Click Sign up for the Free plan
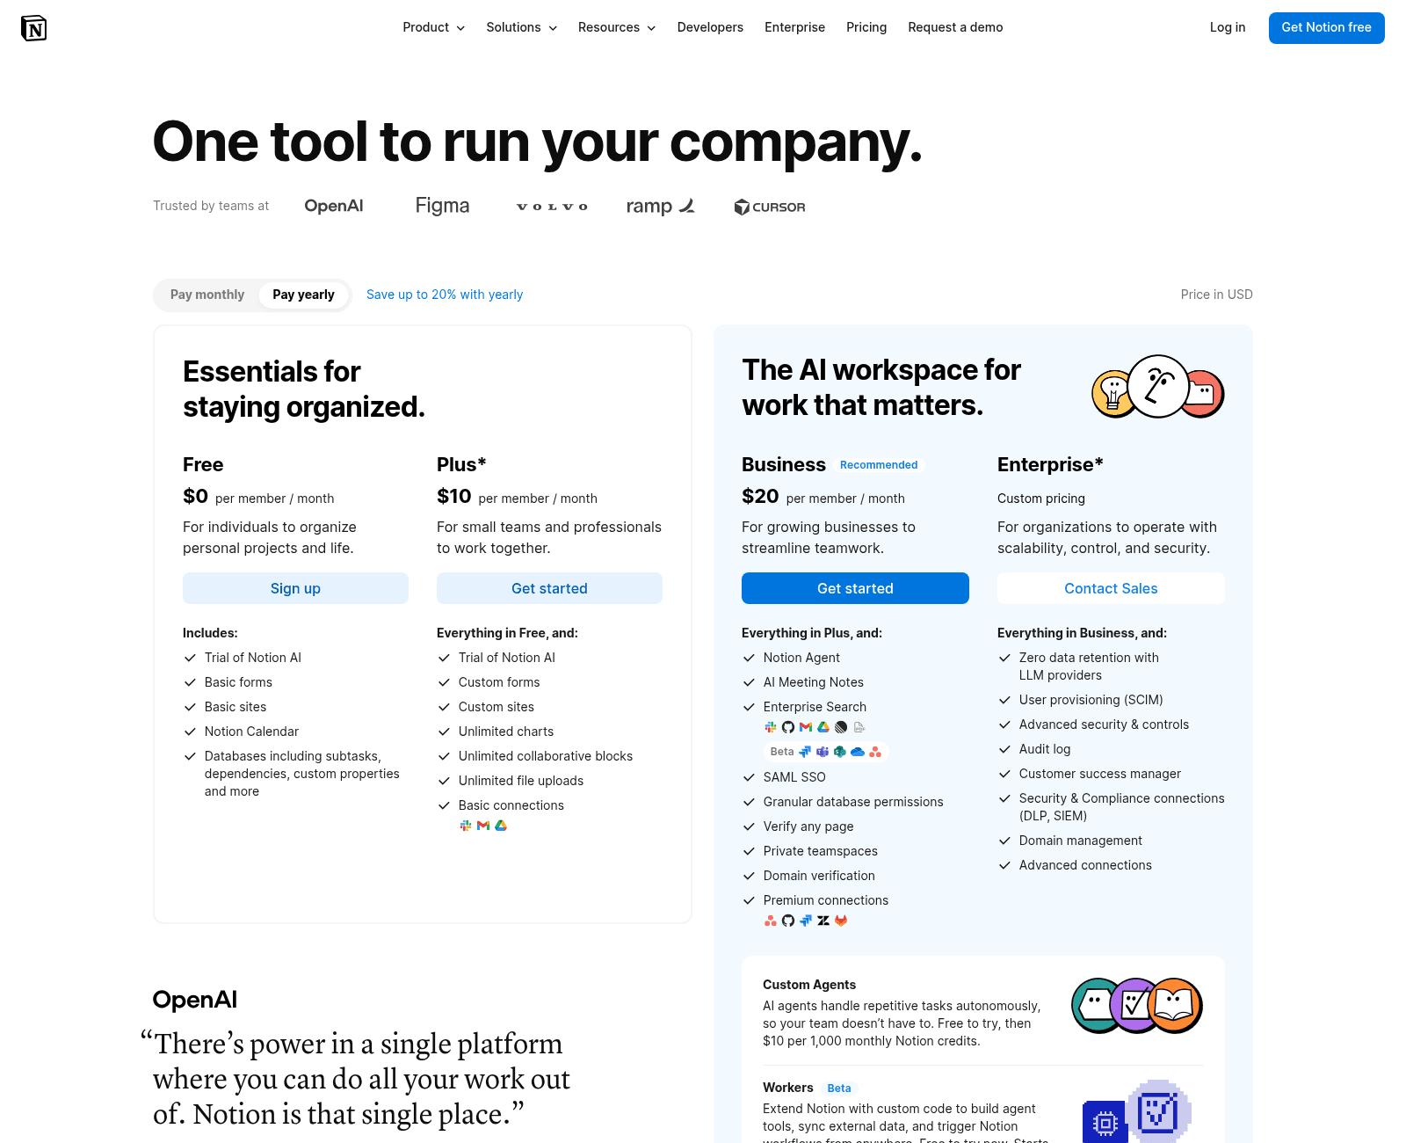 tap(295, 588)
